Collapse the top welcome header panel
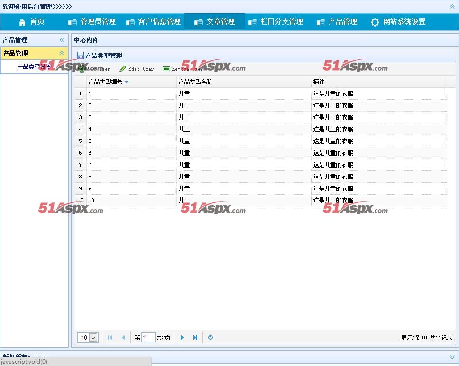459x366 pixels. [x=452, y=7]
